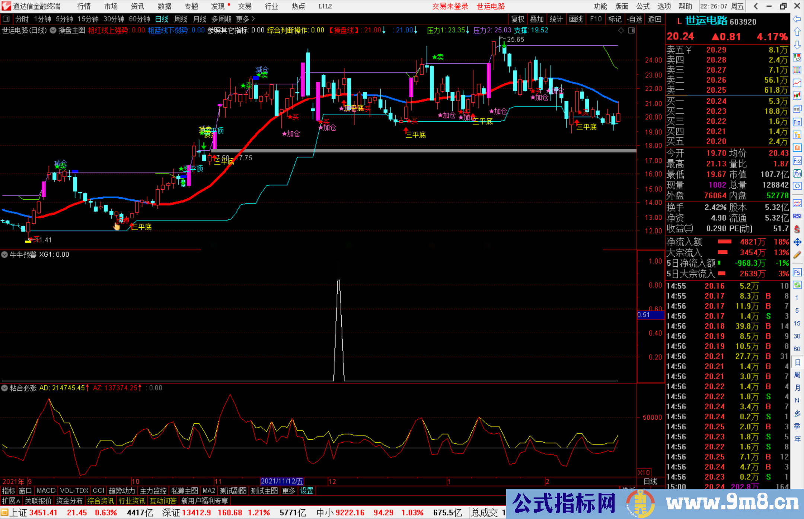Image resolution: width=804 pixels, height=519 pixels.
Task: Toggle 粘合必涨 indicator collapse circle
Action: [x=4, y=388]
